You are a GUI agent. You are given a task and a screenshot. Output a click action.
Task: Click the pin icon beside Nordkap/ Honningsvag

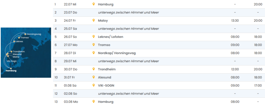[94, 53]
